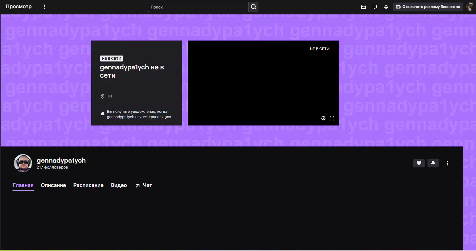Click the НЕ В СЕТИ badge in card
Image resolution: width=476 pixels, height=251 pixels.
point(111,59)
